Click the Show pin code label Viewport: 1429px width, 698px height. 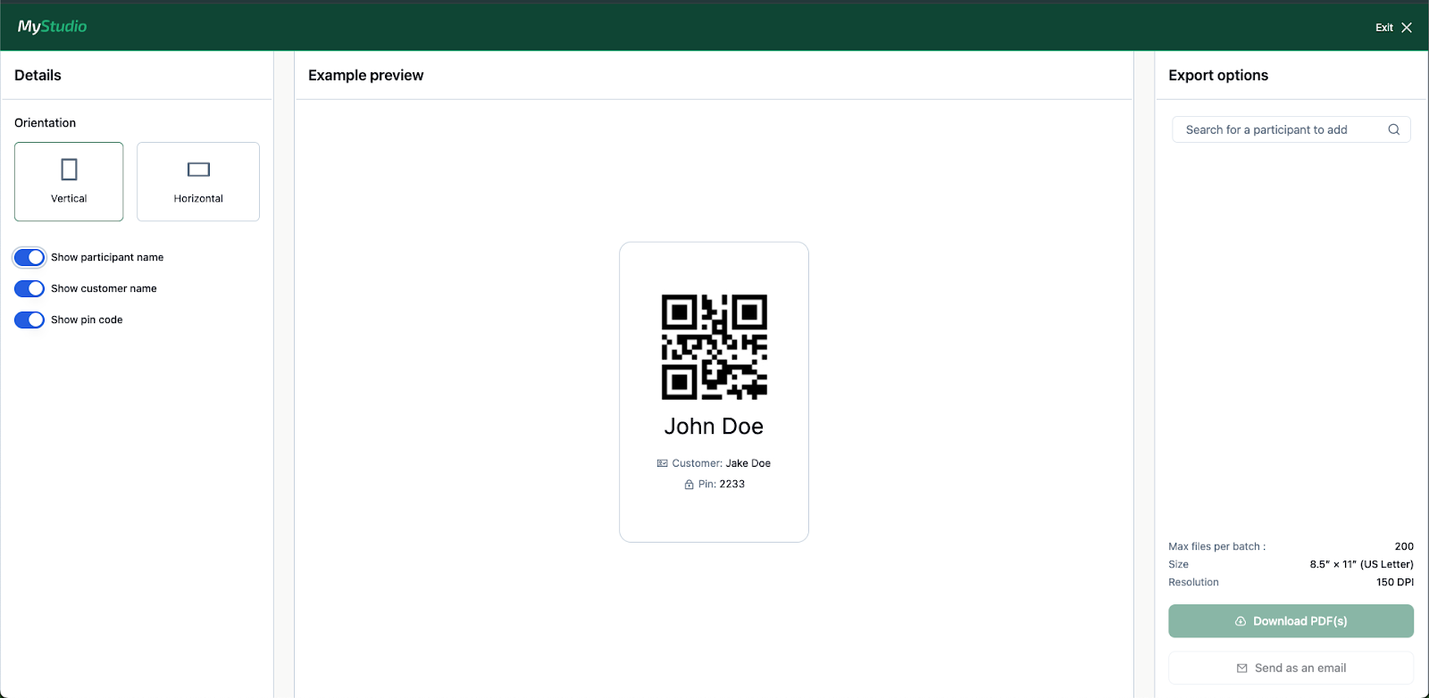click(87, 320)
